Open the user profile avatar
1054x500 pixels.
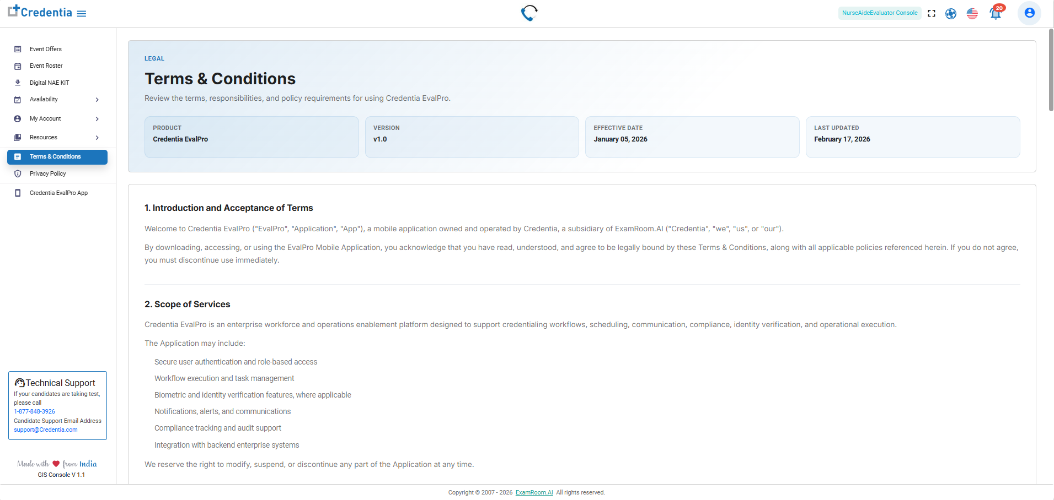click(x=1030, y=13)
